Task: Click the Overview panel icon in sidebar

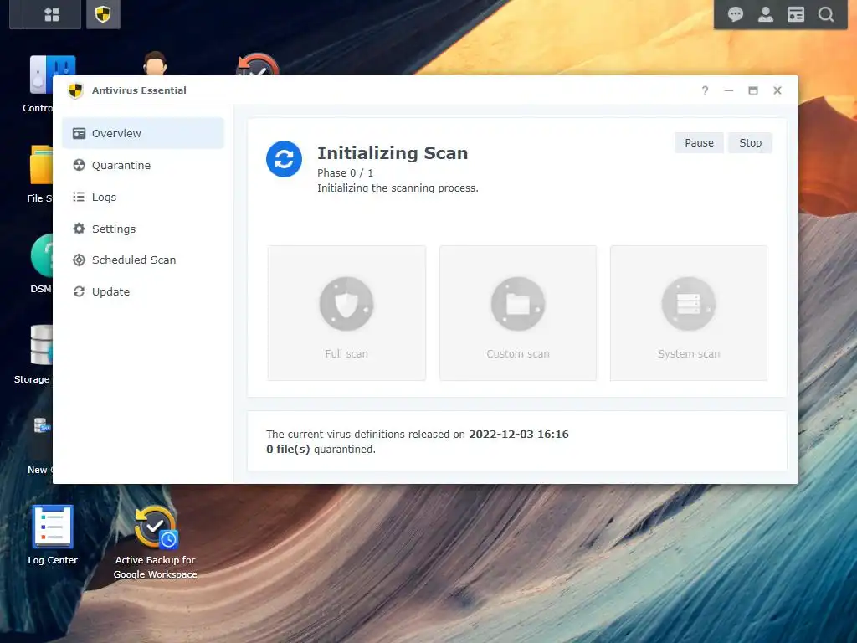Action: [79, 133]
